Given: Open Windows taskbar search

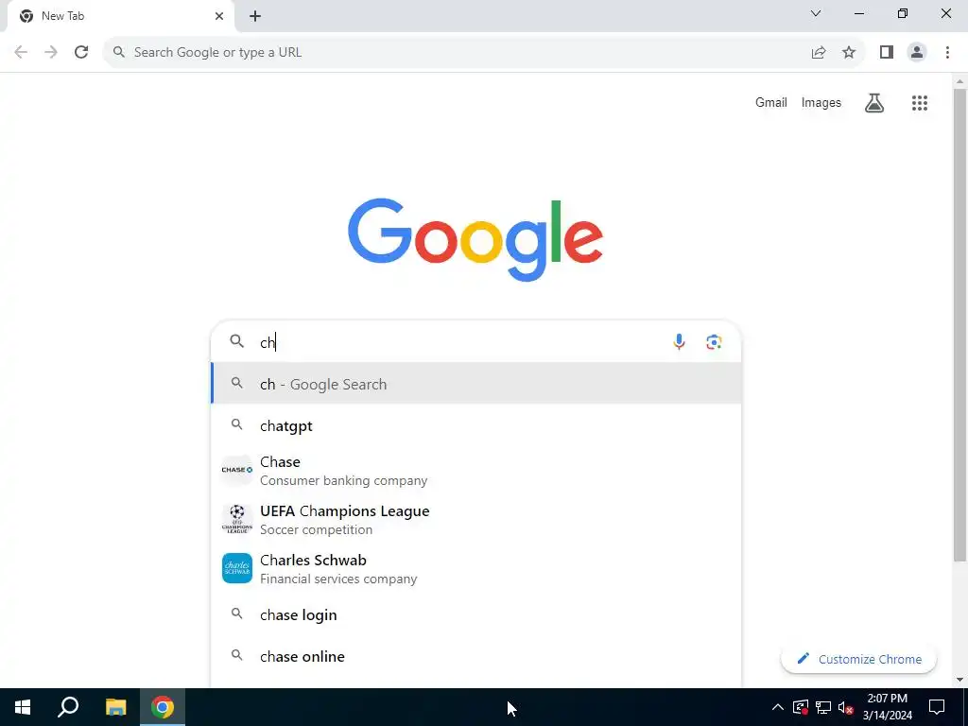Looking at the screenshot, I should (68, 707).
